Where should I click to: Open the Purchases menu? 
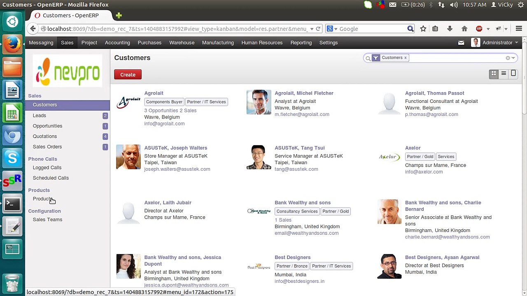point(149,43)
